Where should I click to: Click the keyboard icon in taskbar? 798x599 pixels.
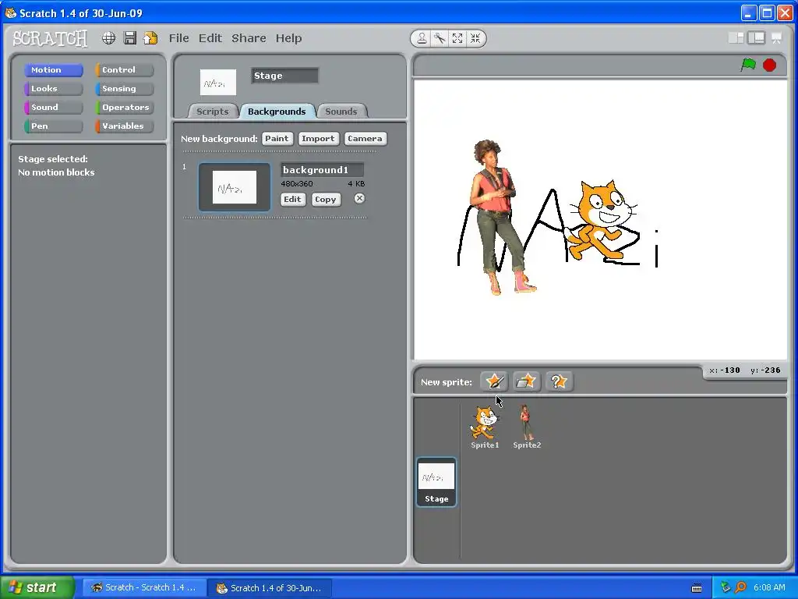tap(697, 588)
